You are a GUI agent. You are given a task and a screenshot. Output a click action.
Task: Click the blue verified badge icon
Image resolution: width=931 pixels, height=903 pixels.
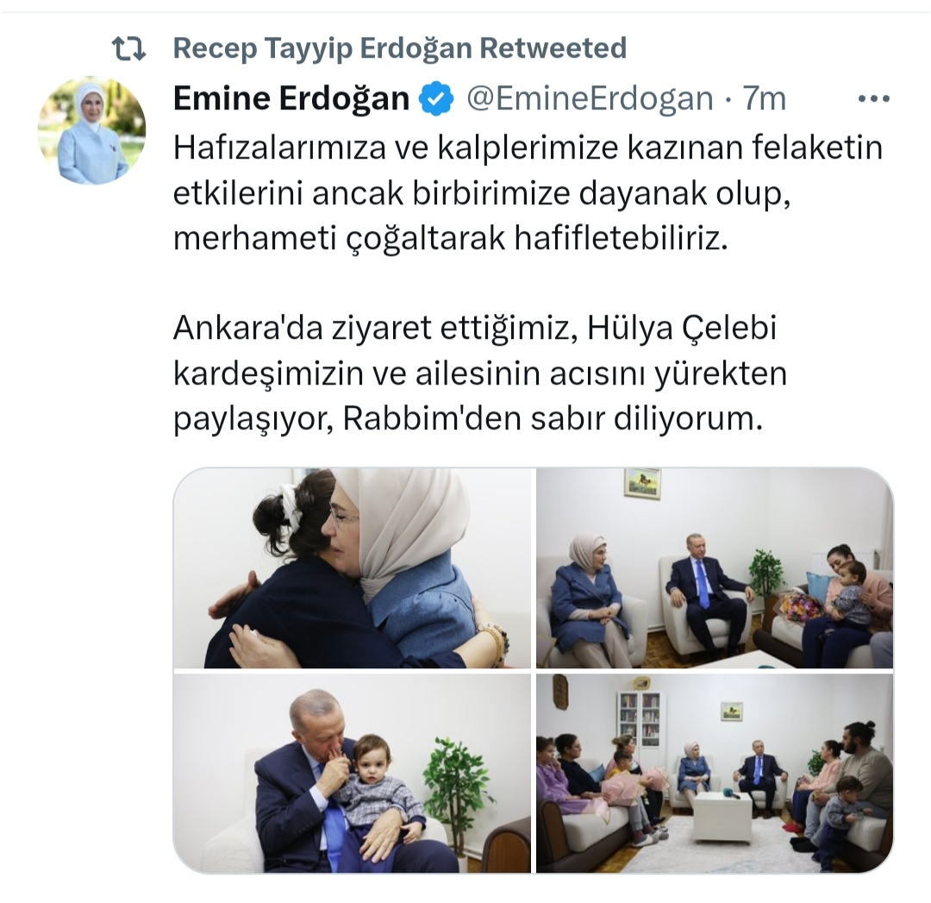tap(436, 98)
